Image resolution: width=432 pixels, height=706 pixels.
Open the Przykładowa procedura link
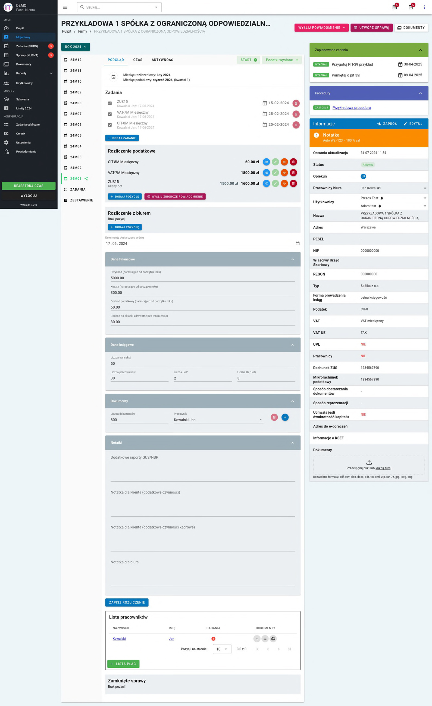(351, 108)
